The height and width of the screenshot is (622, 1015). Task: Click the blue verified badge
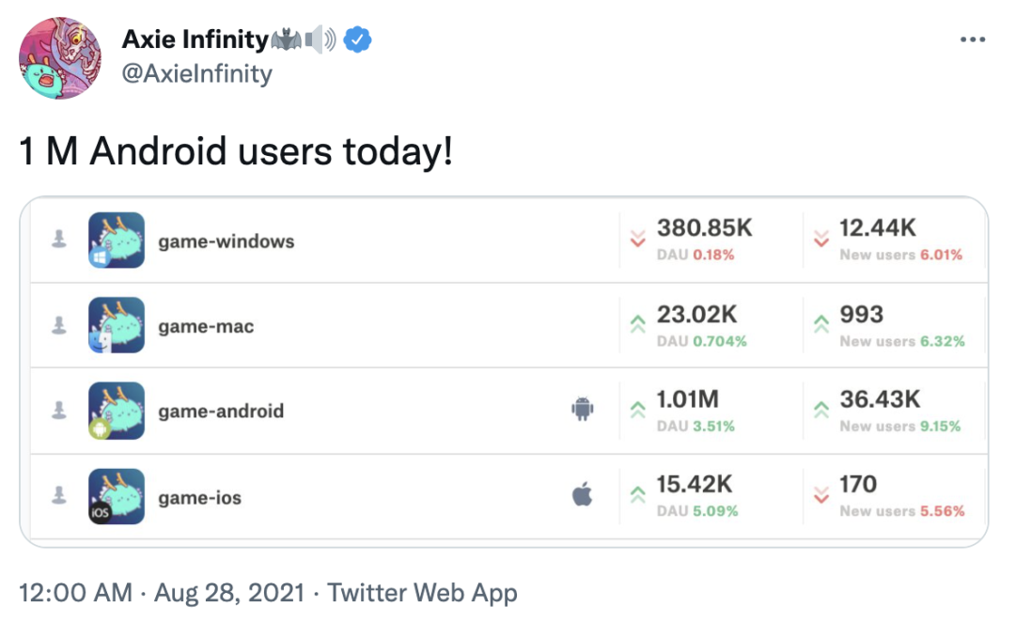tap(357, 39)
